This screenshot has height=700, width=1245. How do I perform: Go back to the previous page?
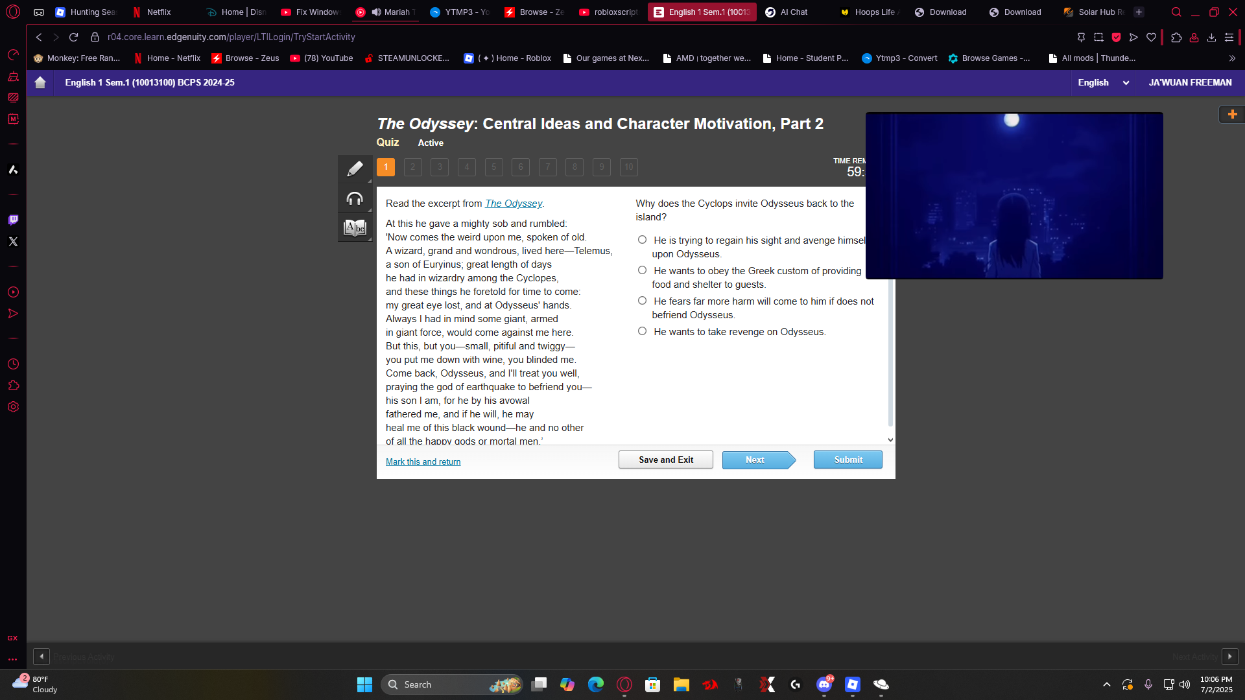(x=39, y=37)
